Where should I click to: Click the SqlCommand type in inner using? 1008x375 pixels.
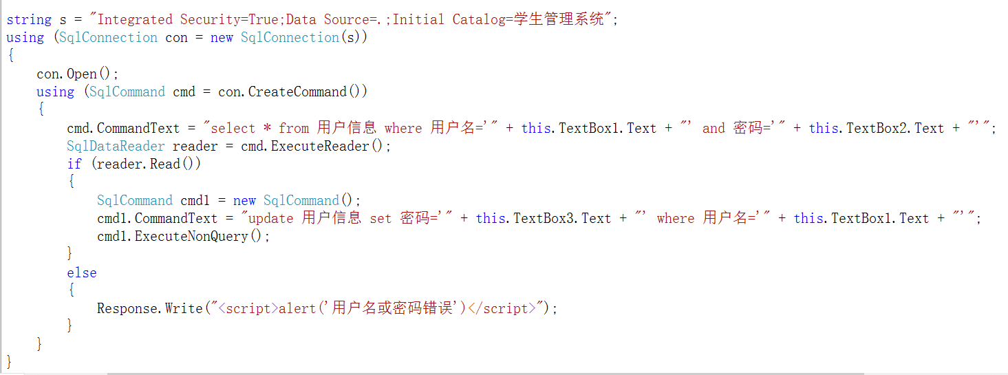tap(127, 92)
